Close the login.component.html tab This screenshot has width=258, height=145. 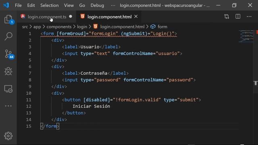pyautogui.click(x=136, y=17)
